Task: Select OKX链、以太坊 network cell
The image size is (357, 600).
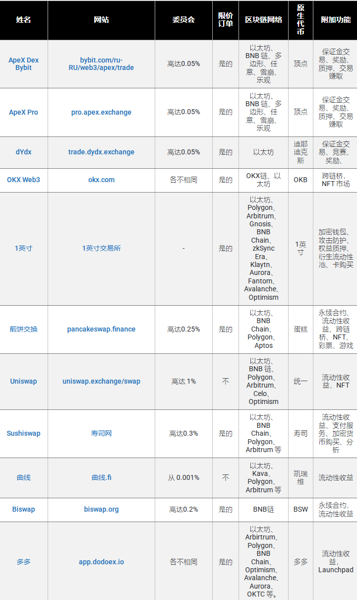Action: click(x=263, y=180)
